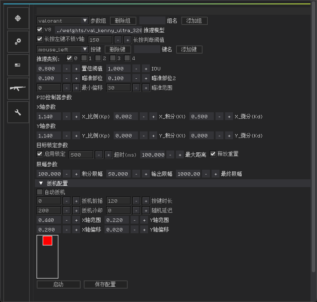The image size is (317, 302).
Task: Click the 组名 text input field
Action: (152, 20)
